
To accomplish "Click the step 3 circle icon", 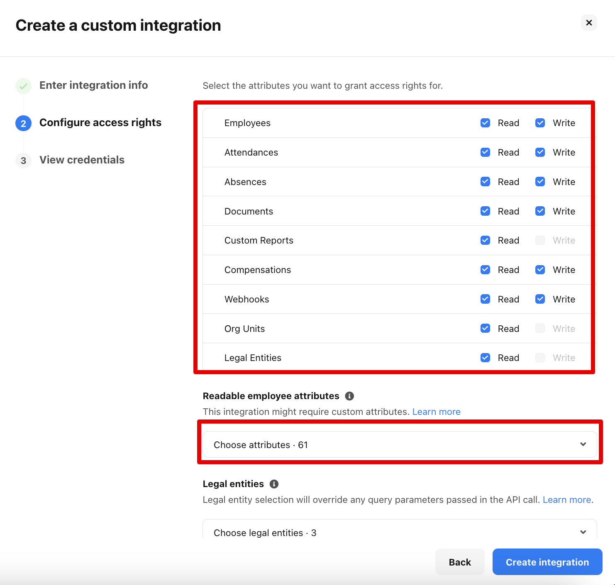I will [23, 161].
